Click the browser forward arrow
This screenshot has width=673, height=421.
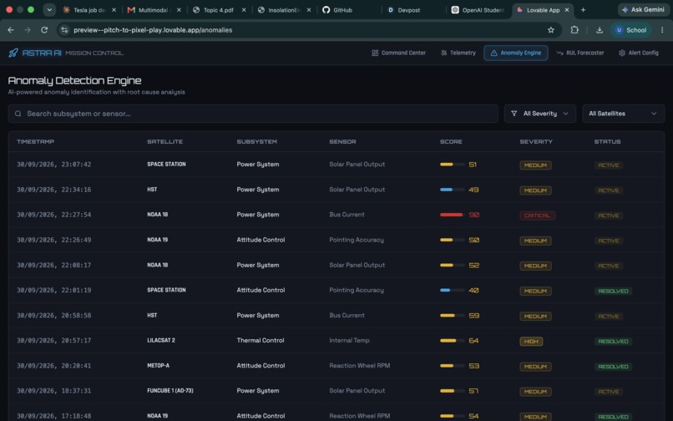(x=28, y=29)
